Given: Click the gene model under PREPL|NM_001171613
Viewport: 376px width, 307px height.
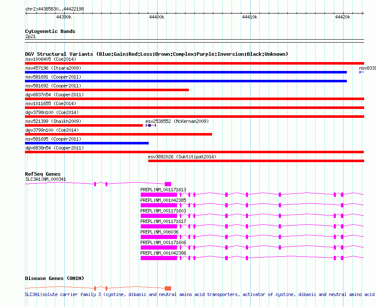Looking at the screenshot, I should (x=252, y=195).
